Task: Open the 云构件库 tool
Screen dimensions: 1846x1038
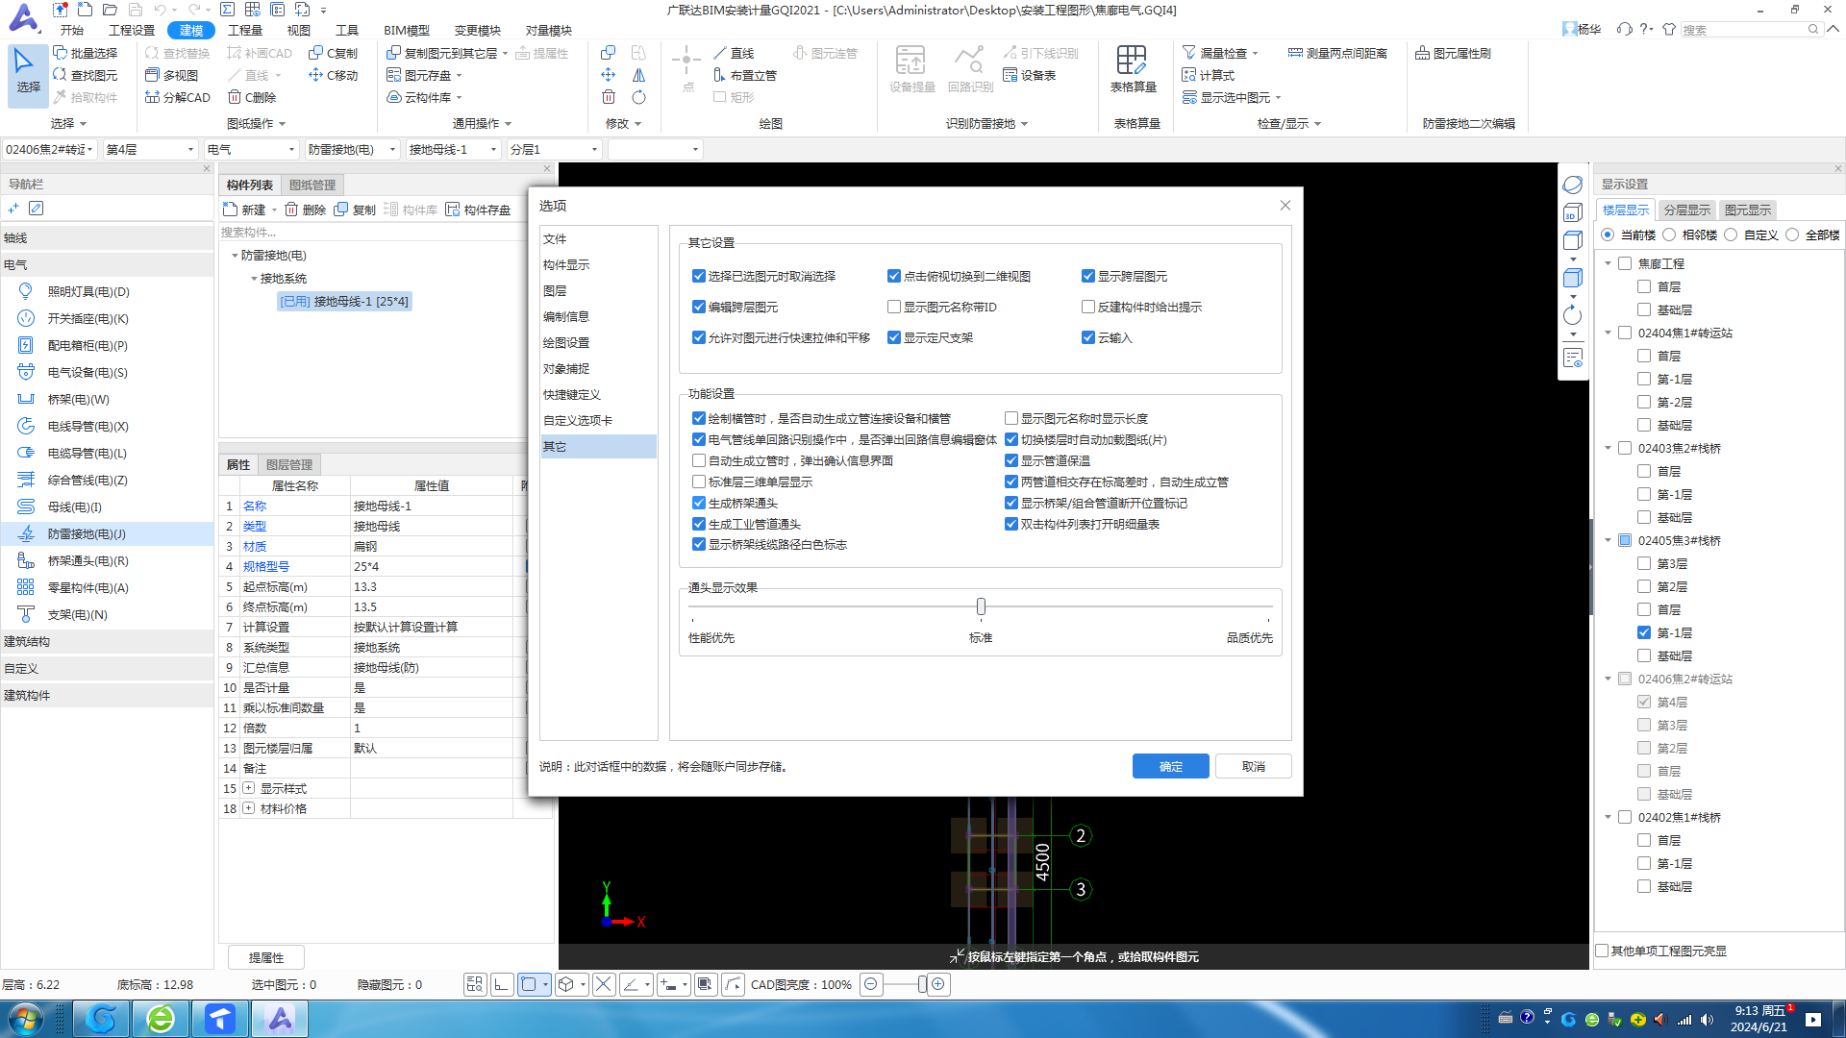Action: (424, 97)
